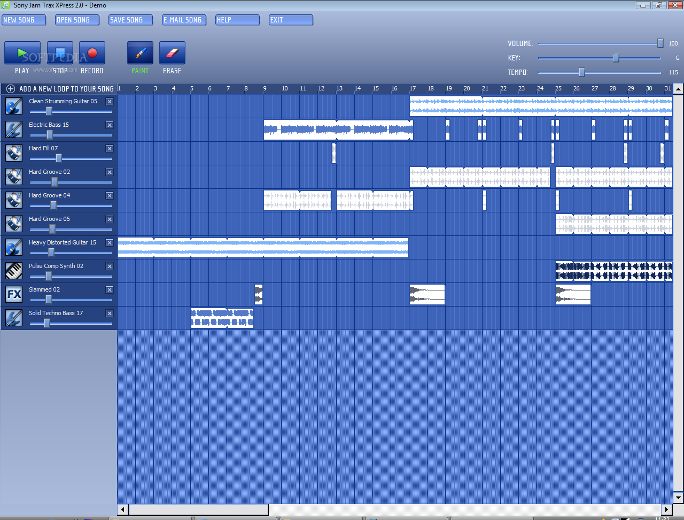684x520 pixels.
Task: Click the KEY slider handle
Action: [x=616, y=58]
